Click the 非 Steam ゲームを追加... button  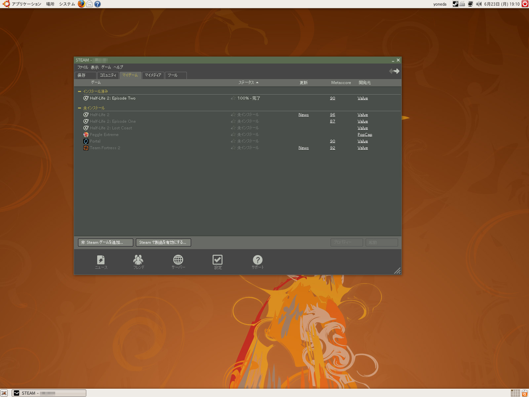[x=105, y=243]
